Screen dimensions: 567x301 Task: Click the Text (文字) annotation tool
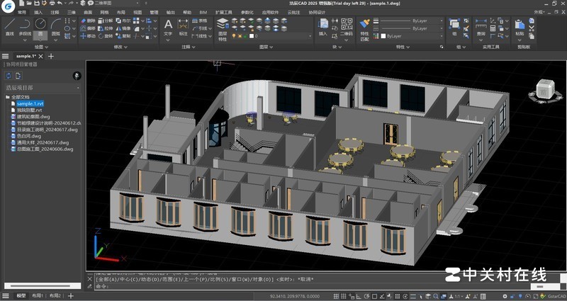(168, 26)
